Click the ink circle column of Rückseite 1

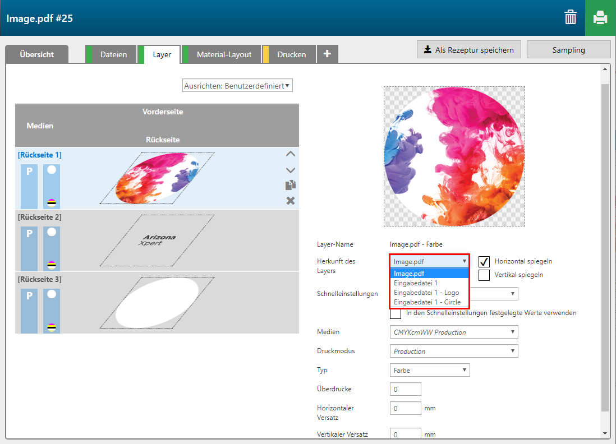tap(52, 187)
